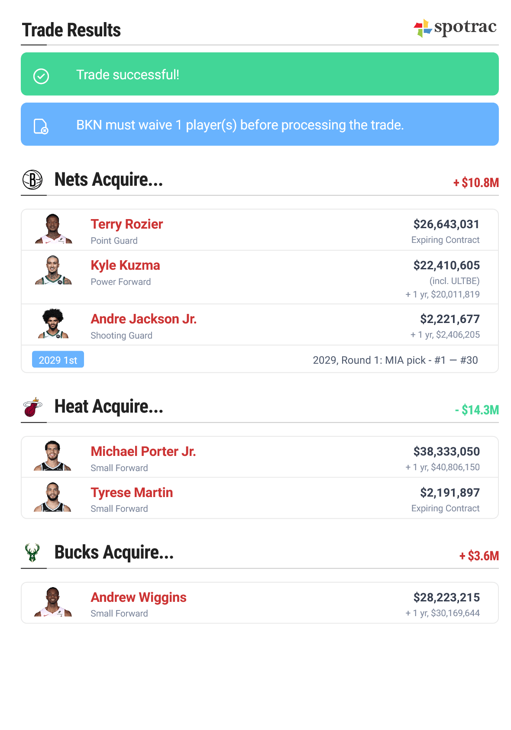Screen dimensions: 511x730
Task: Click Michael Porter Jr.'s headshot photo
Action: tap(53, 456)
